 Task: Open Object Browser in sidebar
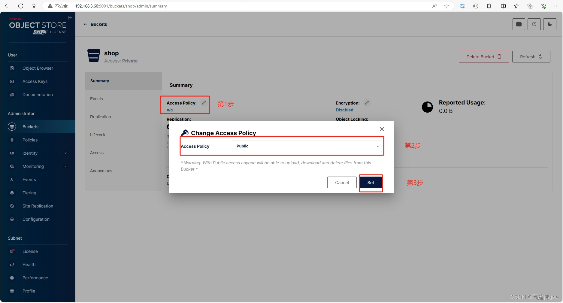click(38, 68)
